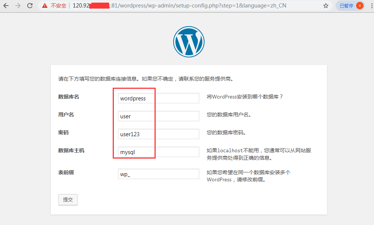Click the browser forward arrow

[18, 6]
